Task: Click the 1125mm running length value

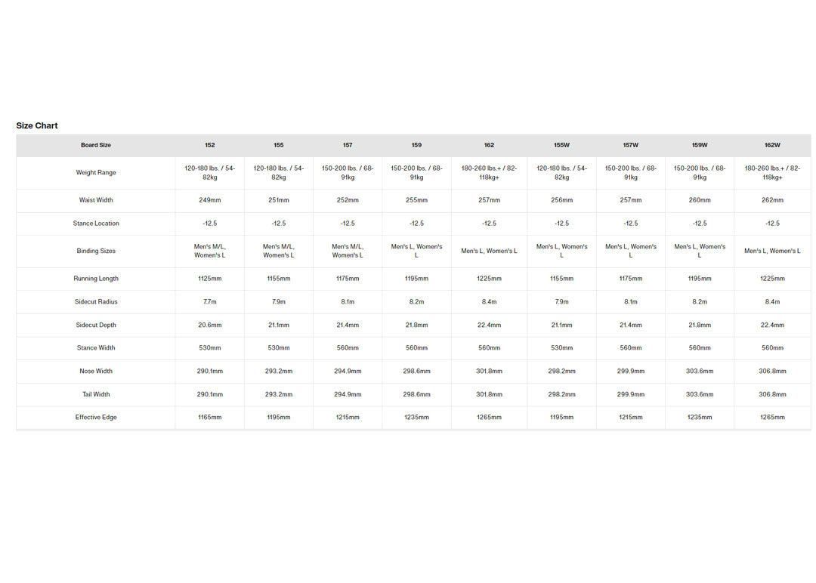Action: 210,279
